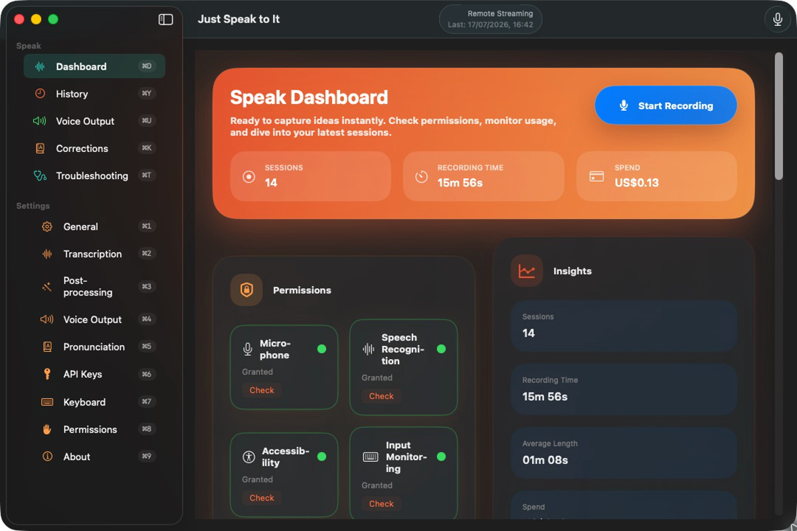Click the General gear icon
Viewport: 797px width, 531px height.
tap(47, 226)
